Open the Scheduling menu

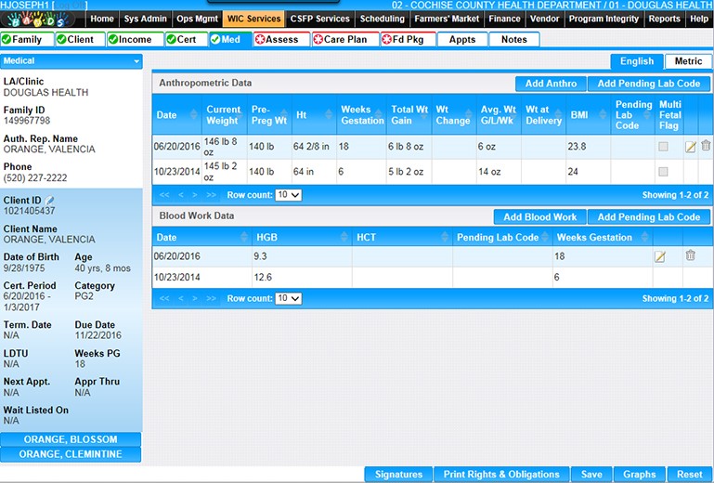[x=382, y=19]
